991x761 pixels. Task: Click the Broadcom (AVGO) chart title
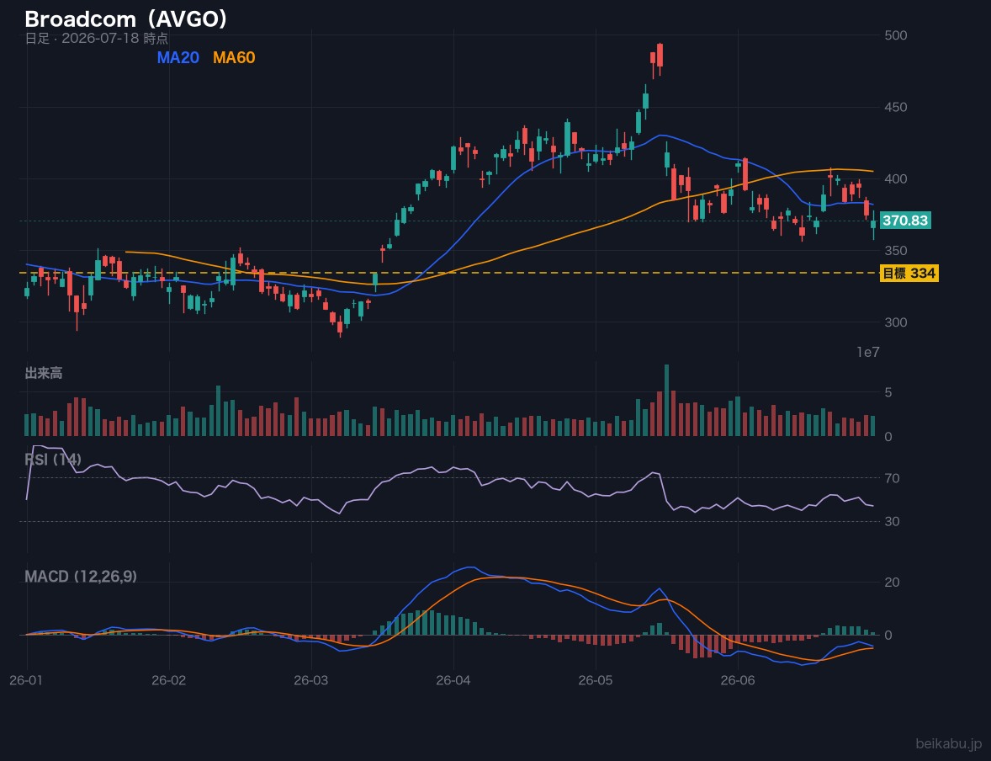pyautogui.click(x=126, y=19)
